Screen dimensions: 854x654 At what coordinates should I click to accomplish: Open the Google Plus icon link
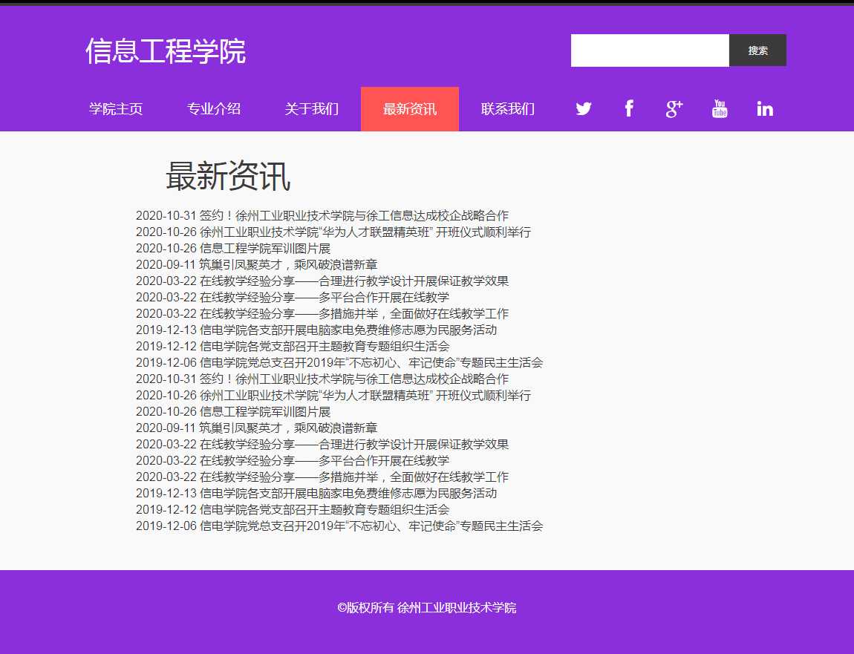click(674, 109)
